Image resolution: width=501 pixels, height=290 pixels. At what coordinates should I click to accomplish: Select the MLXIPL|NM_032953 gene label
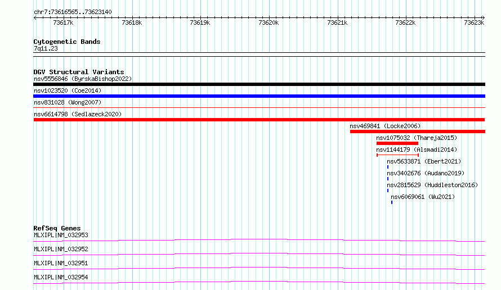click(61, 235)
